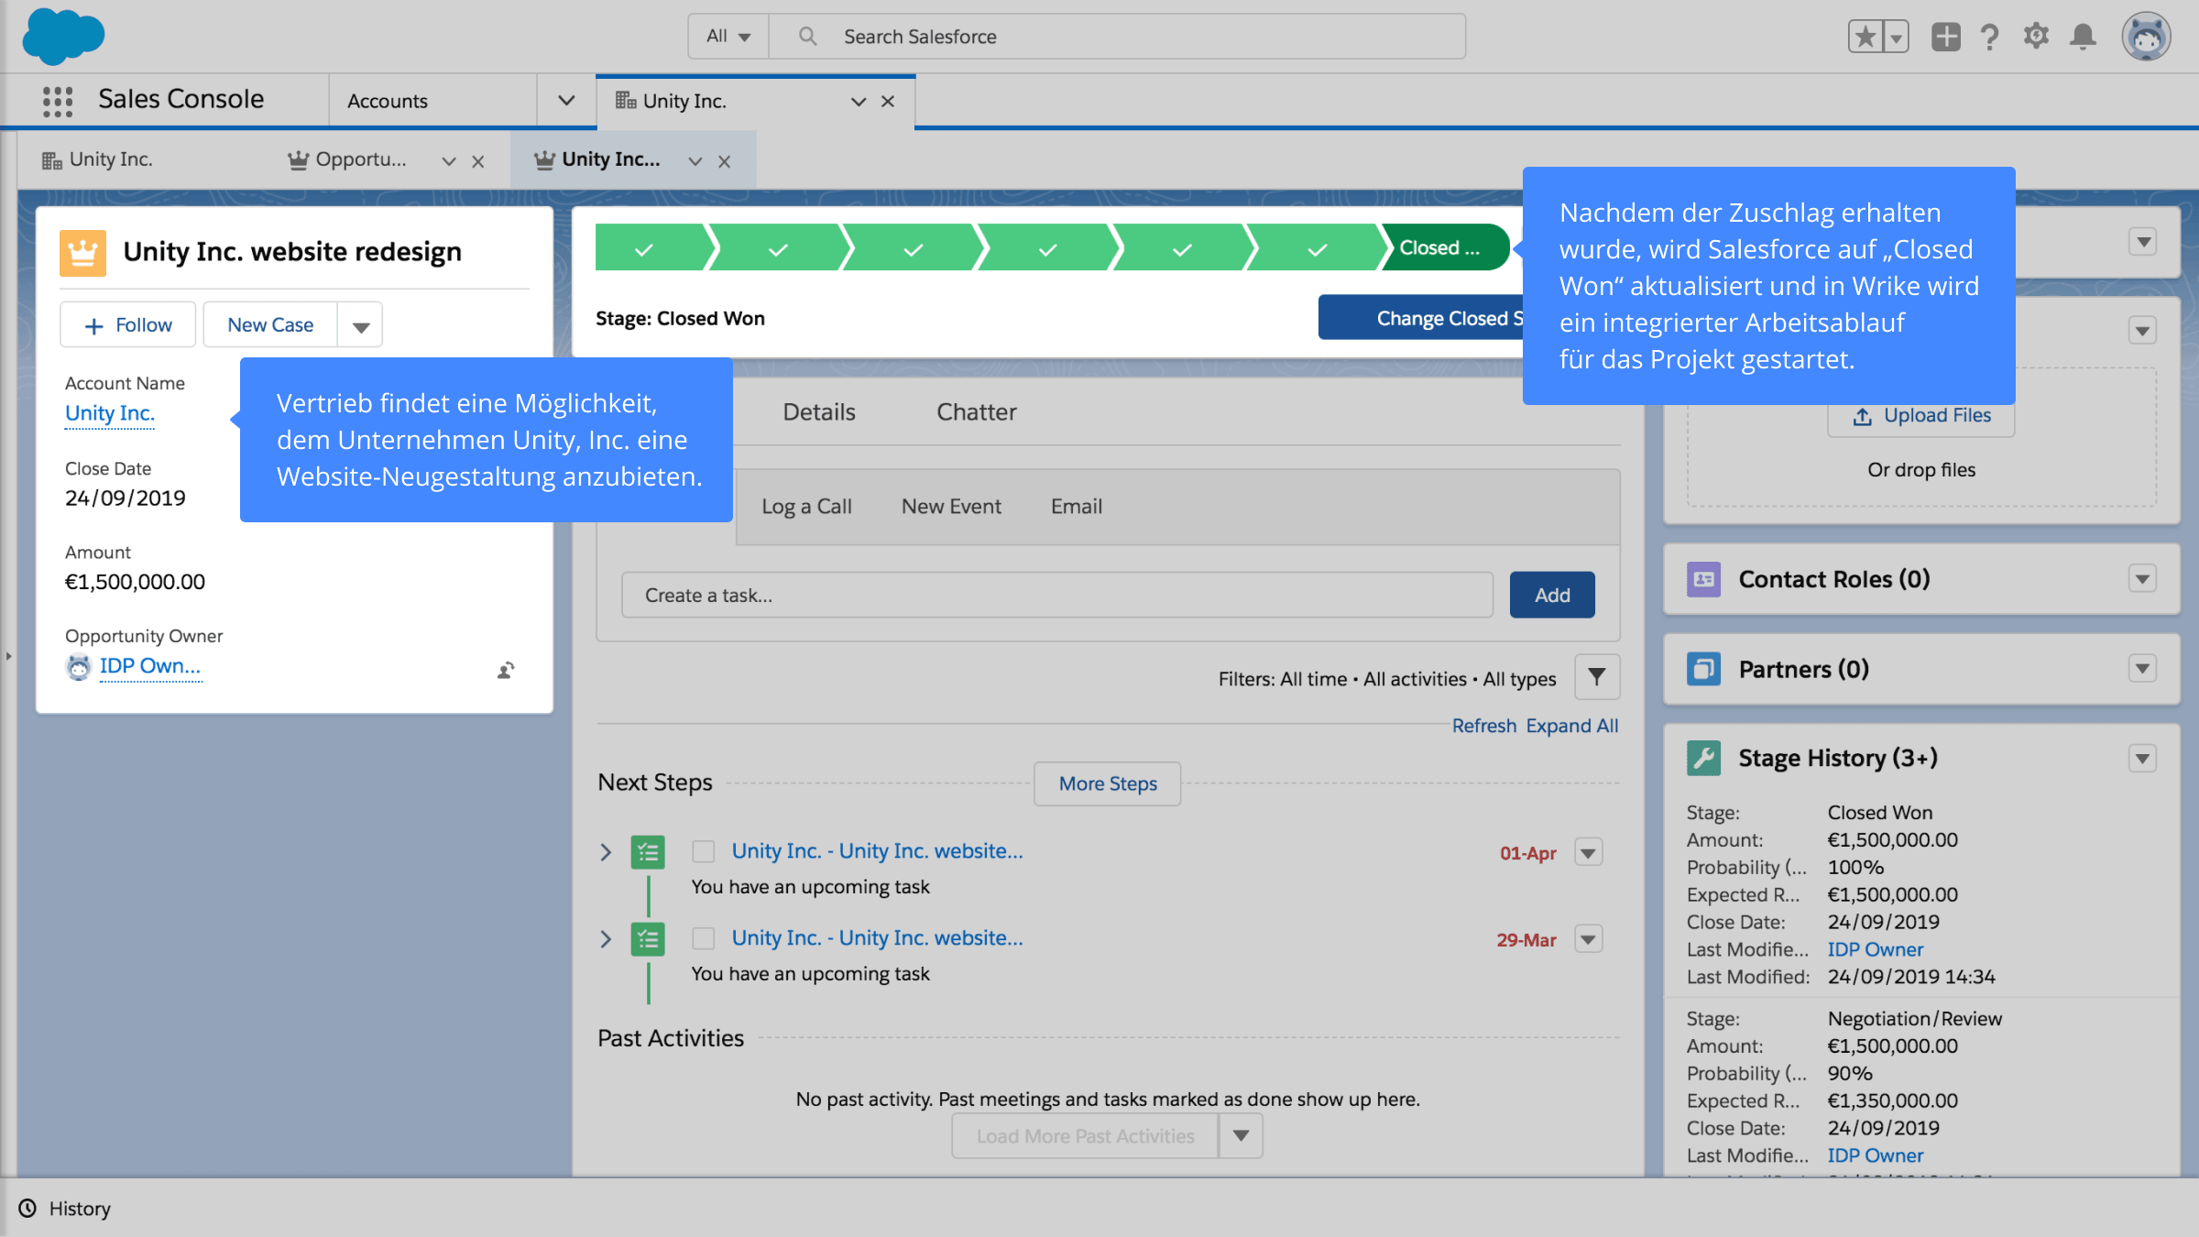Open the 29-Mar task action dropdown
The height and width of the screenshot is (1237, 2199).
tap(1589, 939)
